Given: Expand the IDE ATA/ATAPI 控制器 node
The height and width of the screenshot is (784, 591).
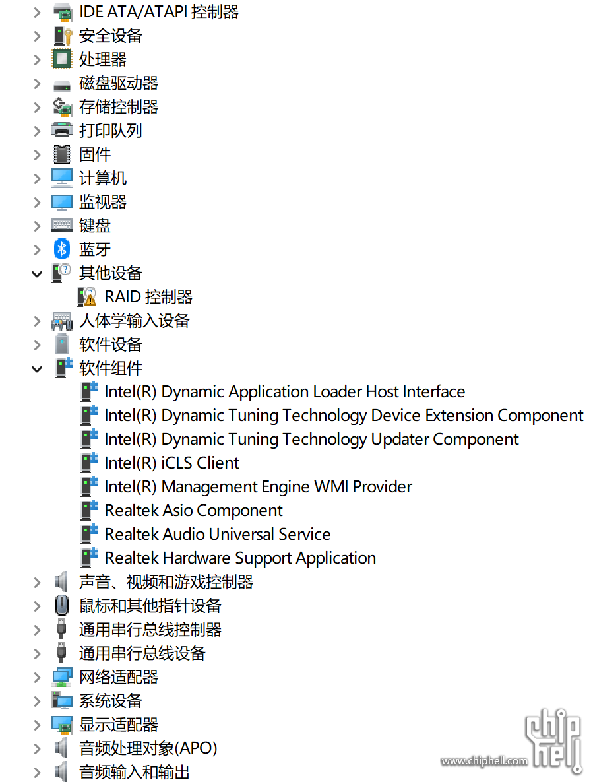Looking at the screenshot, I should point(37,12).
